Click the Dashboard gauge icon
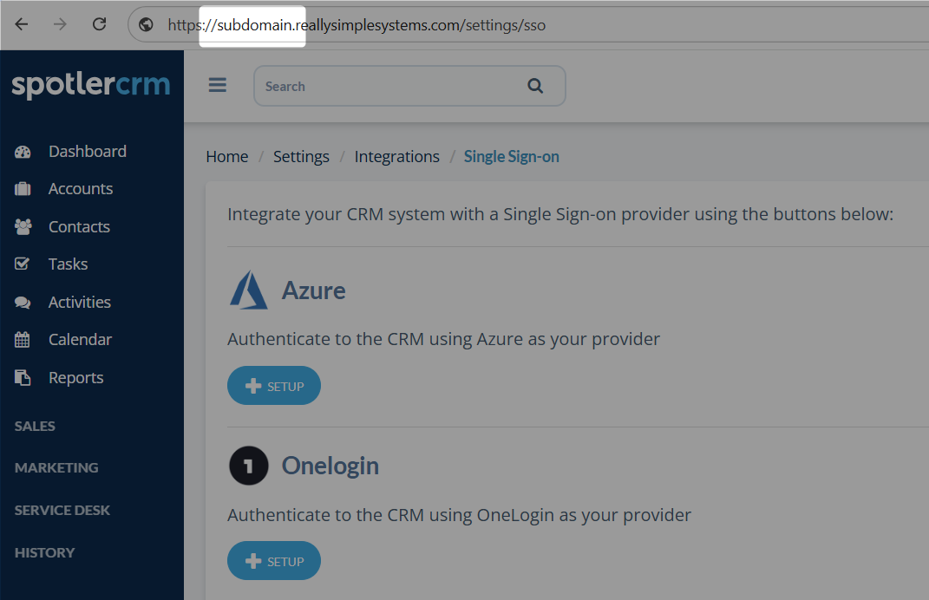Image resolution: width=929 pixels, height=600 pixels. (23, 153)
